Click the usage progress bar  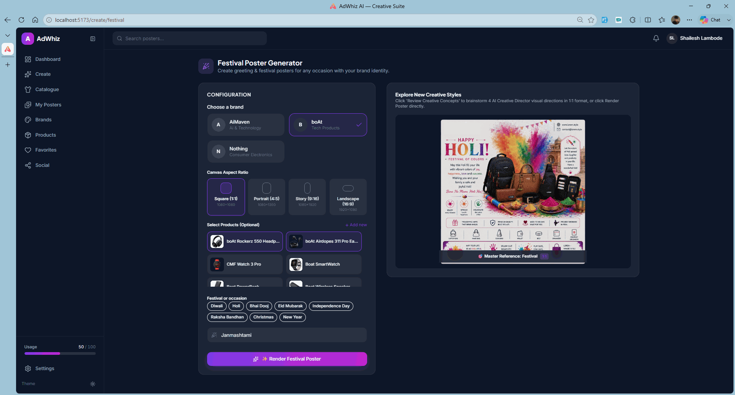pos(60,354)
